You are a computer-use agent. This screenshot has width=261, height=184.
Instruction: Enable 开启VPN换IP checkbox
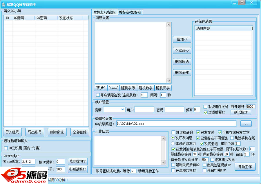(x=204, y=170)
